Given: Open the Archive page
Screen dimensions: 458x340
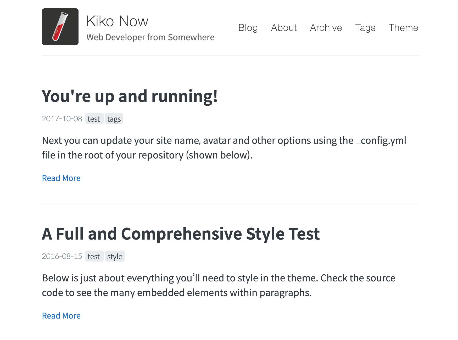Looking at the screenshot, I should [326, 28].
